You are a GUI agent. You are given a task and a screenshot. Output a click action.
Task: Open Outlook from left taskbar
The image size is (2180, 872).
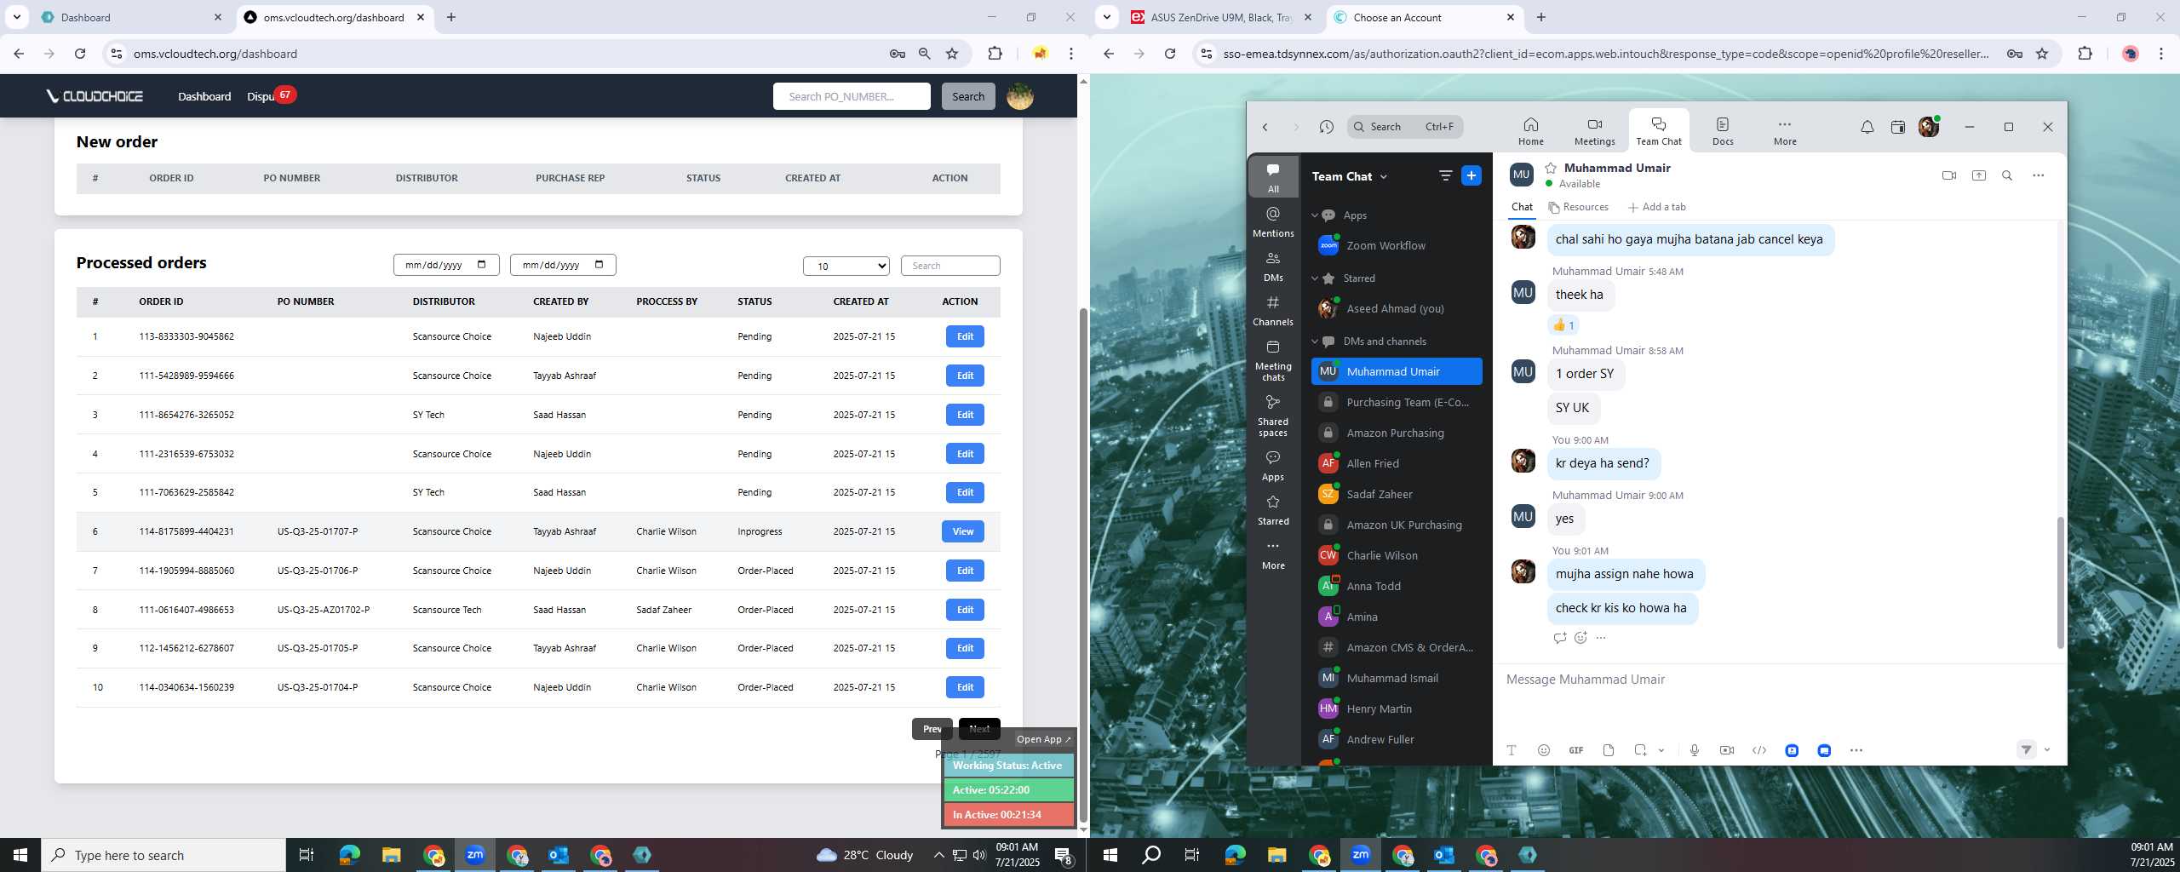point(559,855)
